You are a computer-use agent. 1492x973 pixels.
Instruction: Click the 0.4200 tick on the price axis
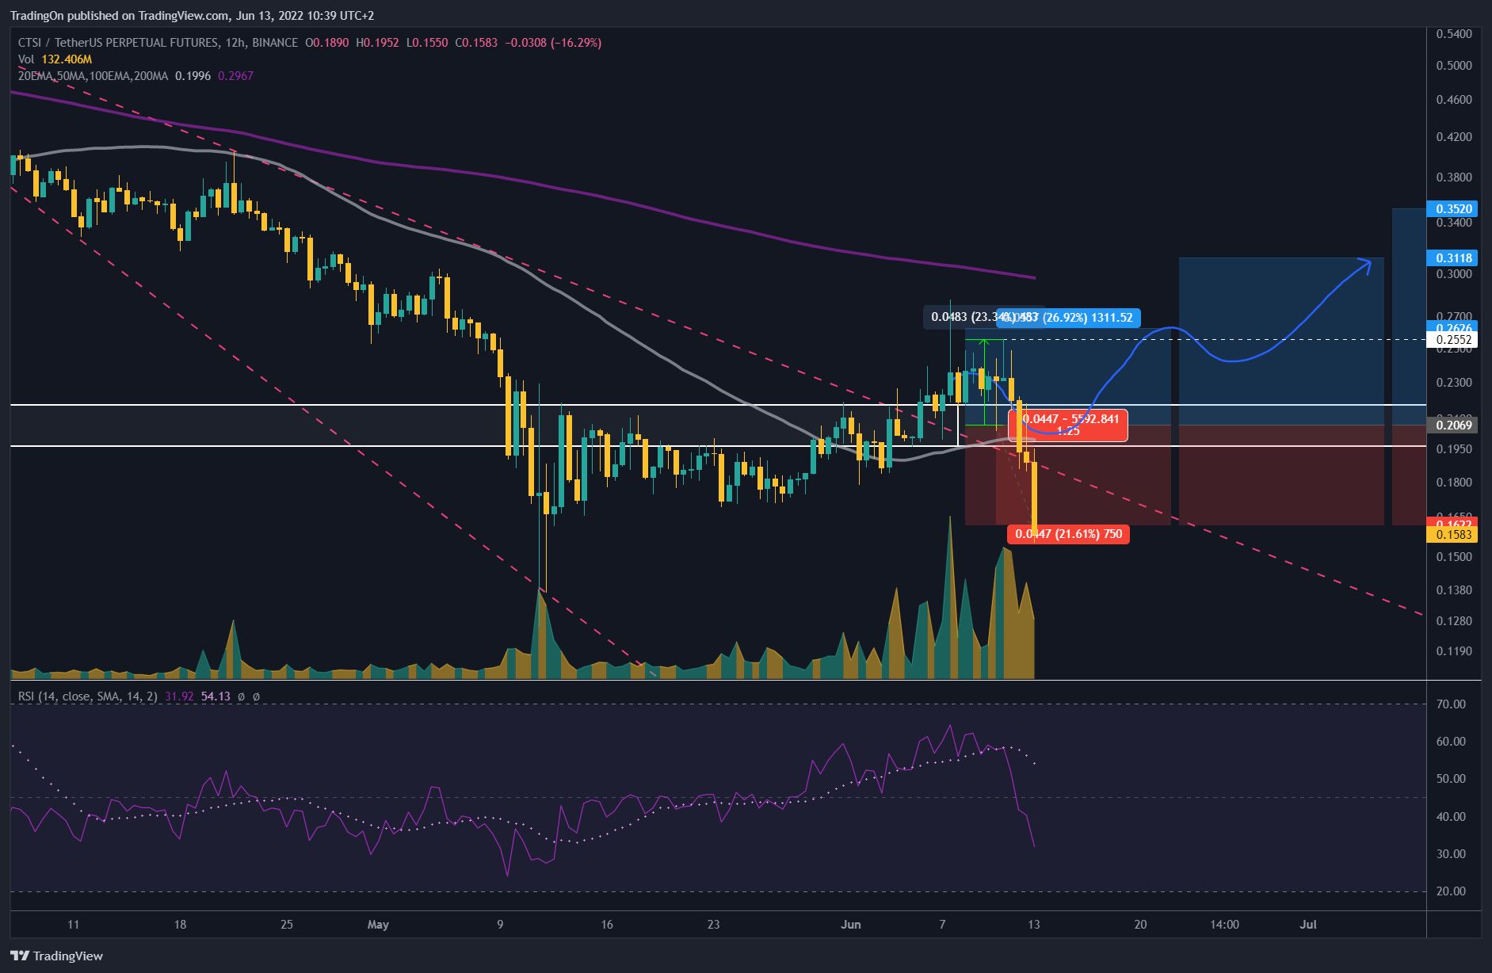pyautogui.click(x=1454, y=137)
